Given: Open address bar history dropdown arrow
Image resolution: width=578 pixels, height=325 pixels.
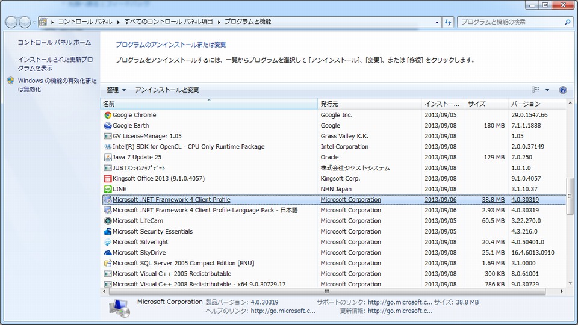Looking at the screenshot, I should coord(437,22).
